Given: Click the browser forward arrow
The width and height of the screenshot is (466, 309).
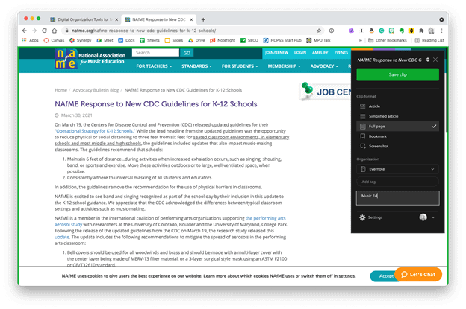Looking at the screenshot, I should point(34,31).
